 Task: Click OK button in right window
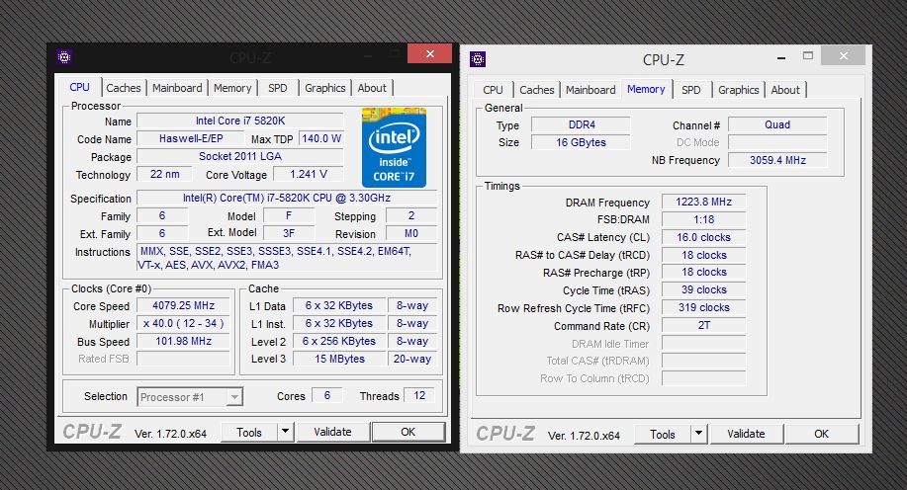pos(821,434)
